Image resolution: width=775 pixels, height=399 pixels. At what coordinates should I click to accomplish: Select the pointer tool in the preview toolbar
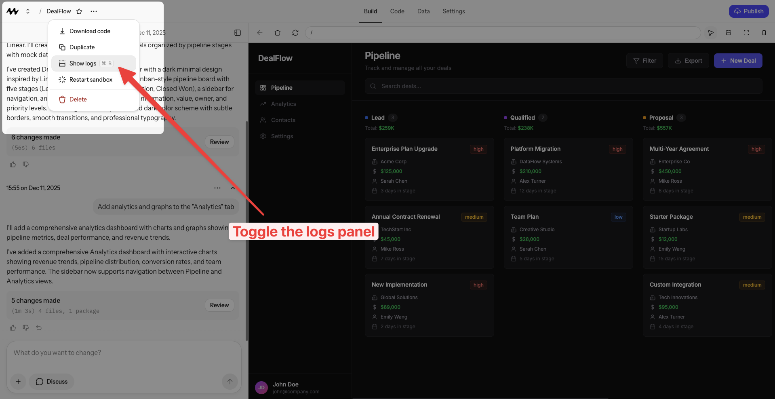(711, 33)
